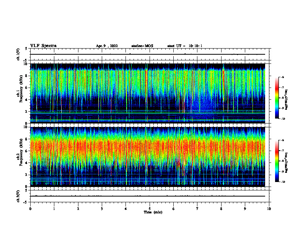Click the "10" tick ending the time axis

[269, 209]
